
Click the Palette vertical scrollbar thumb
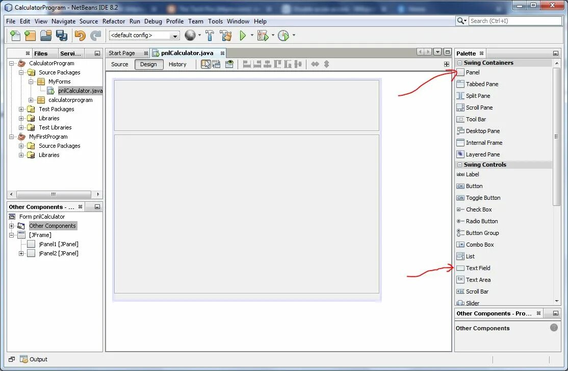pos(556,137)
